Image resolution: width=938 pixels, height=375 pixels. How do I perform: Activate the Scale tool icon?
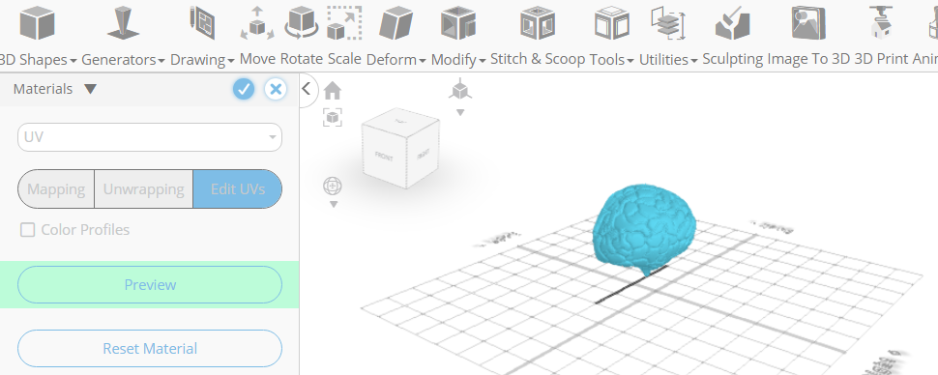coord(344,23)
